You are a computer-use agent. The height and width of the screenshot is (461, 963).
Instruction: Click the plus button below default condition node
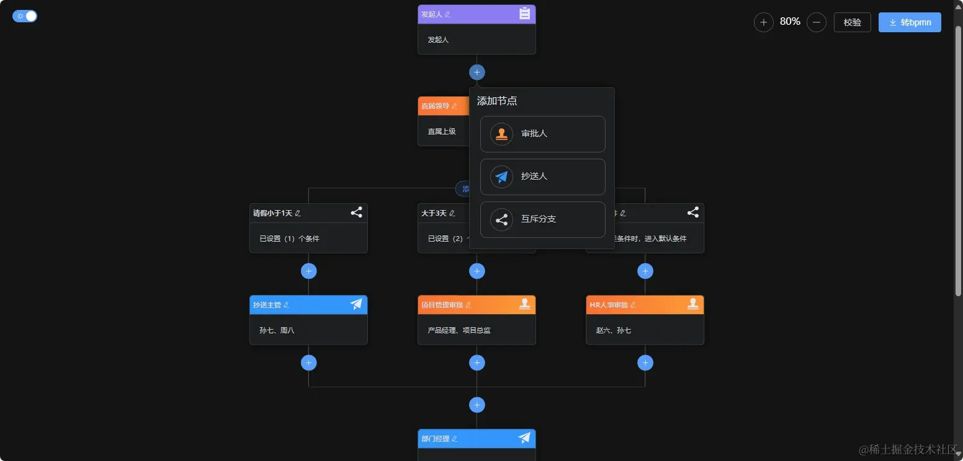[x=645, y=271]
